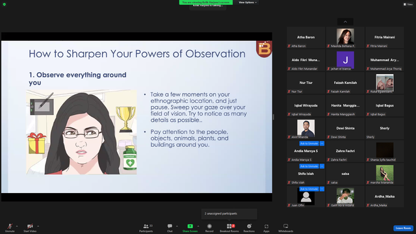Click muted mic icon on salsa tile
The image size is (416, 234).
329,183
